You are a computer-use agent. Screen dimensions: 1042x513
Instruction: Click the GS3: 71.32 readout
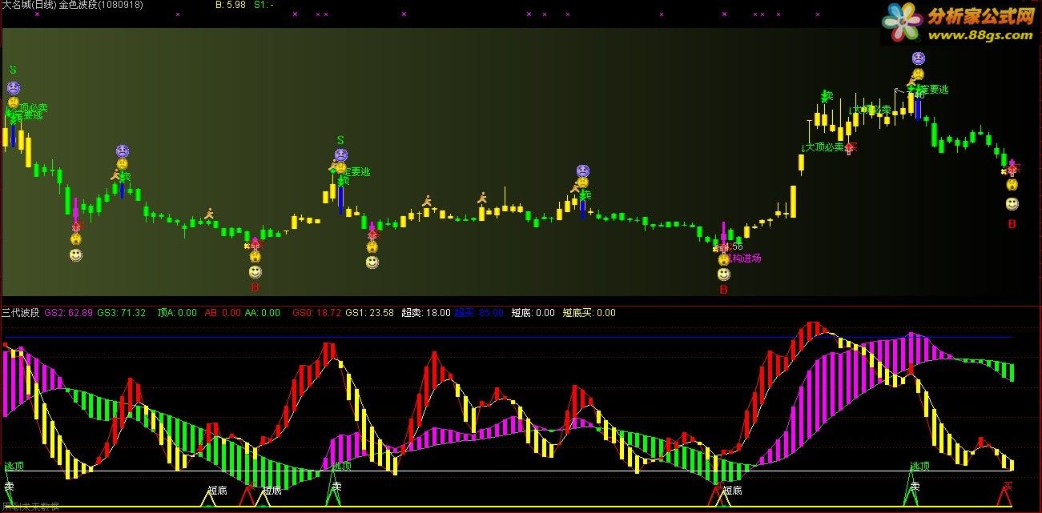tap(121, 313)
